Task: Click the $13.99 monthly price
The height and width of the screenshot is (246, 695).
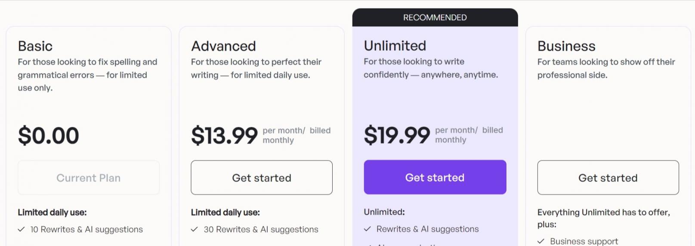Action: [x=224, y=135]
